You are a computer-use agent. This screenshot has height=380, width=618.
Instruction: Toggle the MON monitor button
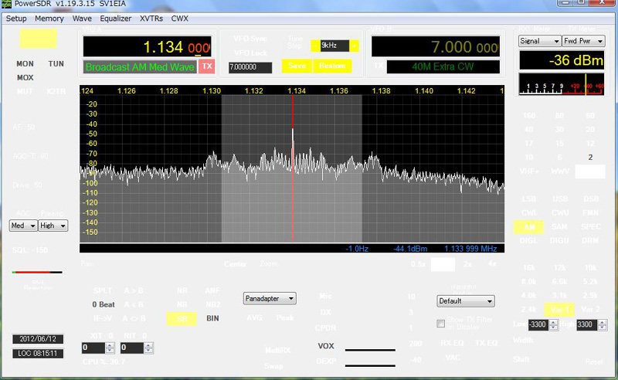(25, 63)
